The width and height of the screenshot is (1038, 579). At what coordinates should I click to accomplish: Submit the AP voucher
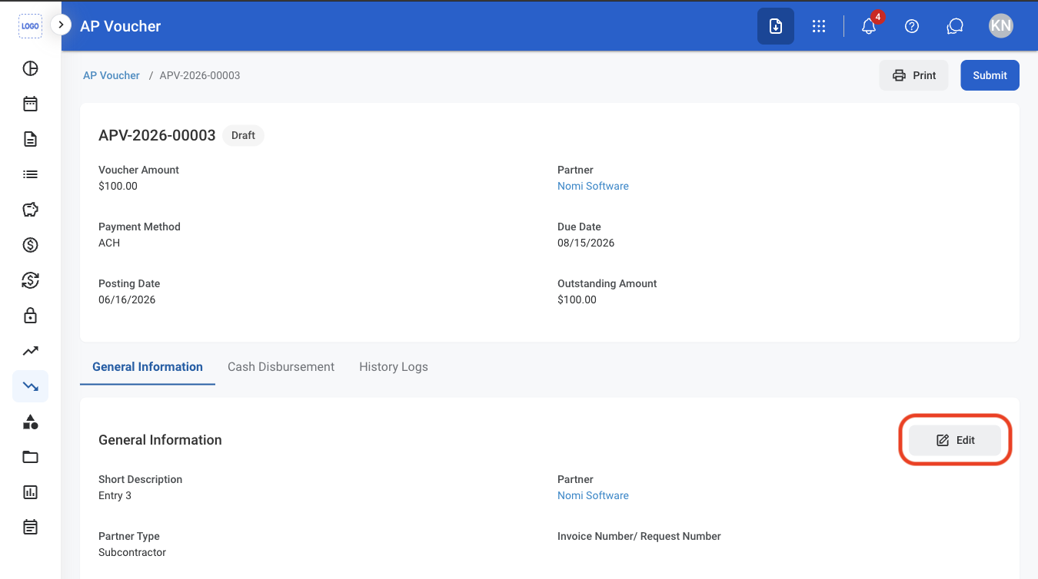[x=990, y=75]
